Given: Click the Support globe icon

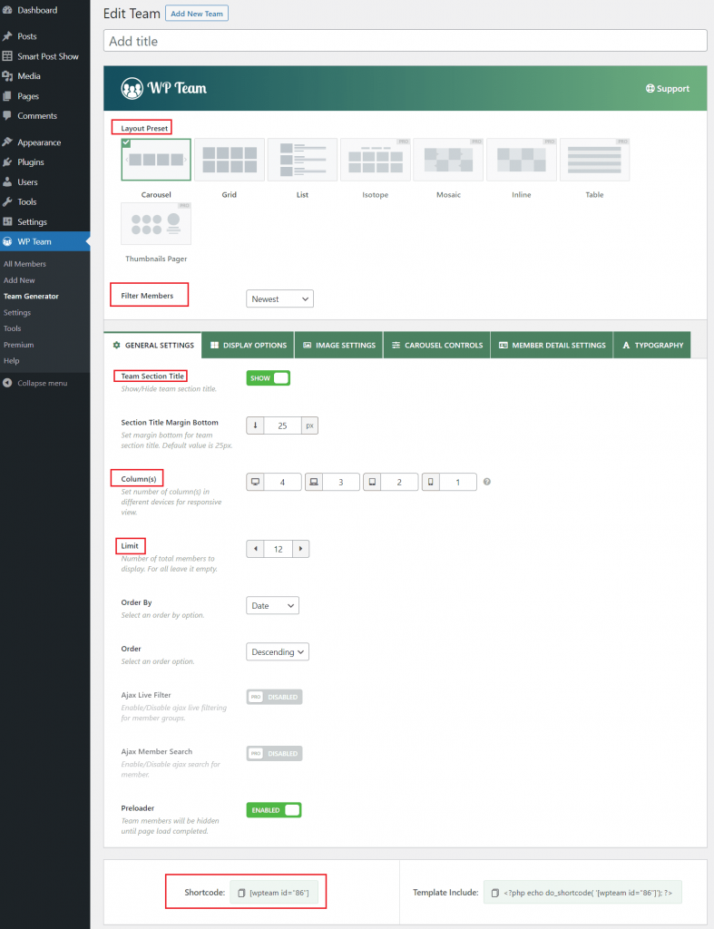Looking at the screenshot, I should tap(650, 88).
